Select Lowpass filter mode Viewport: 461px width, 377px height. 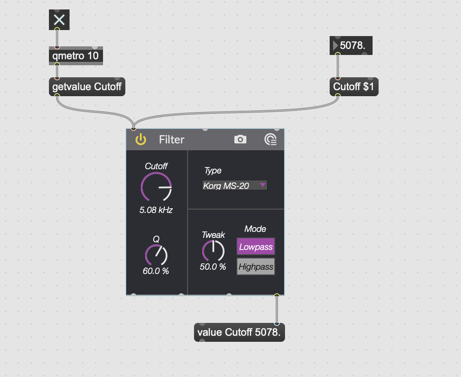pyautogui.click(x=256, y=247)
